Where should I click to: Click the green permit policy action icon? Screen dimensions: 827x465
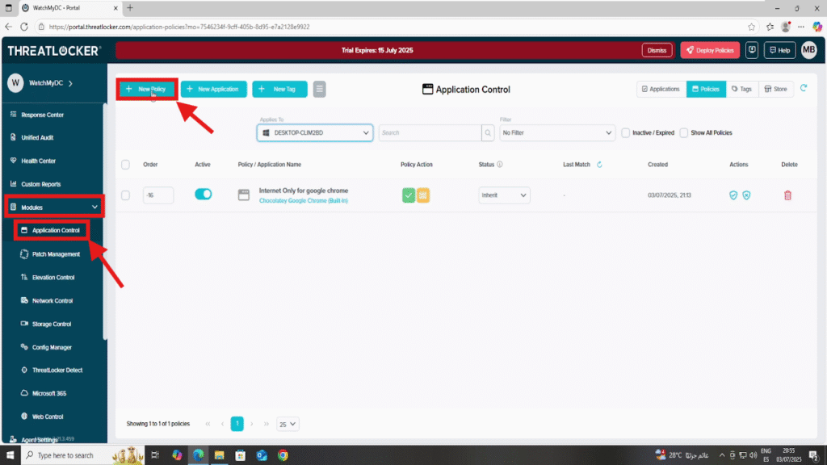pyautogui.click(x=408, y=195)
